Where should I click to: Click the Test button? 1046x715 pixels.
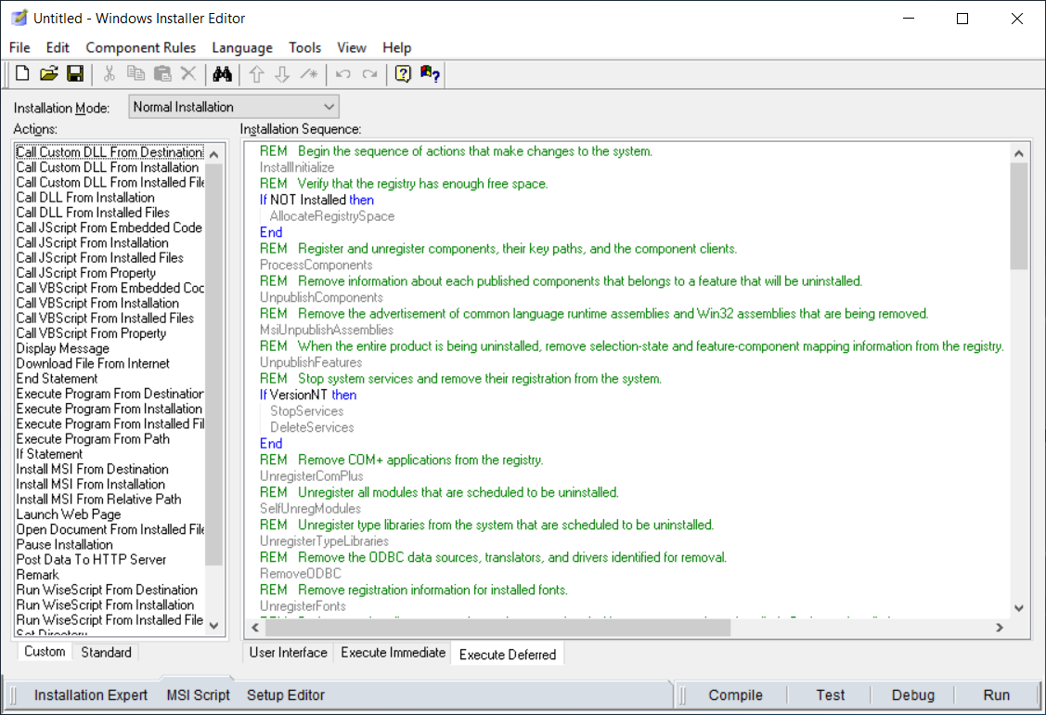pos(831,695)
